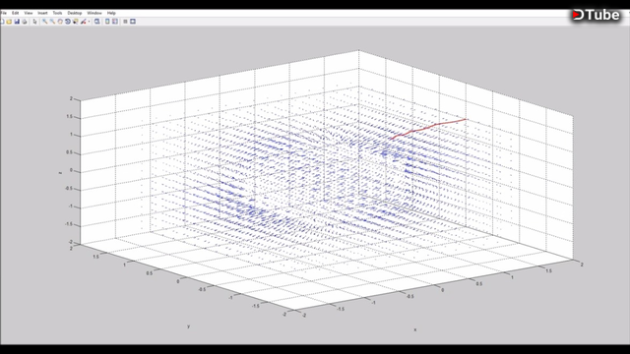Enable the Pan hand tool

click(60, 22)
